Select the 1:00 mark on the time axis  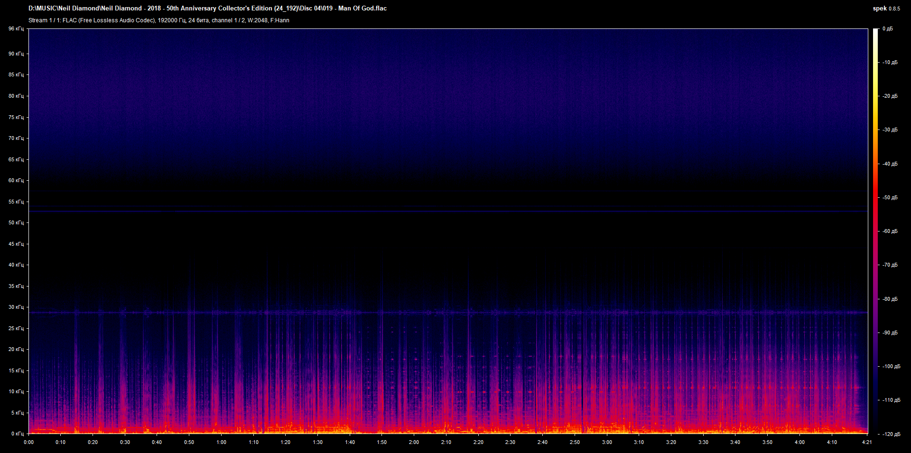pos(222,442)
